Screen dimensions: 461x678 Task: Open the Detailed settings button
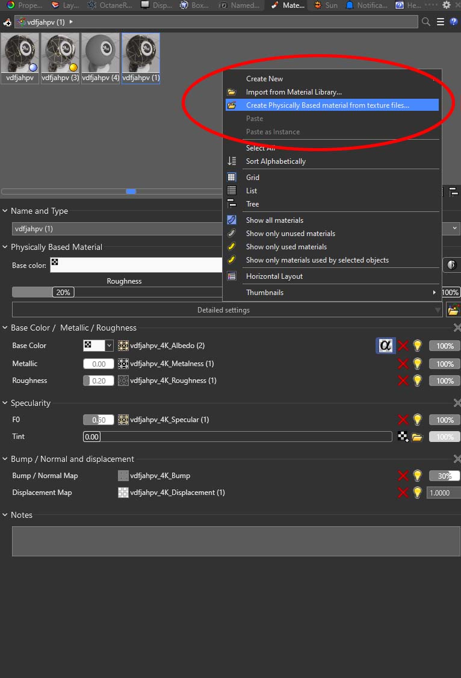[227, 310]
